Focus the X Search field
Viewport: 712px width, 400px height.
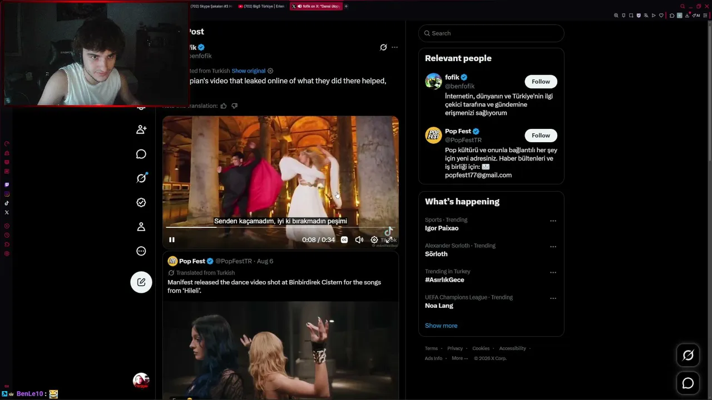[x=491, y=33]
